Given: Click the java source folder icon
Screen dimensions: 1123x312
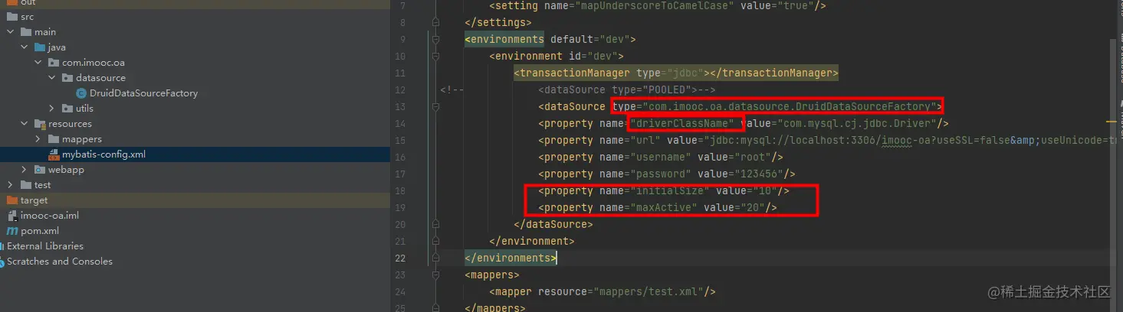Looking at the screenshot, I should [x=40, y=47].
